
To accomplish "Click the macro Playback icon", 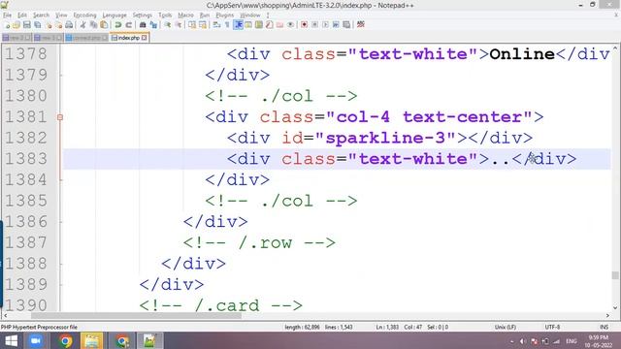I will coord(326,25).
